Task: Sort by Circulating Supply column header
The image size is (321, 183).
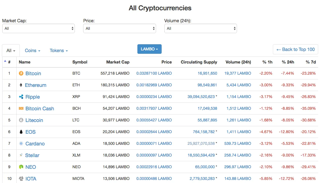Action: (x=199, y=62)
